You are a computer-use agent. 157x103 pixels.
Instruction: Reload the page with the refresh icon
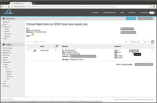[x=9, y=7]
